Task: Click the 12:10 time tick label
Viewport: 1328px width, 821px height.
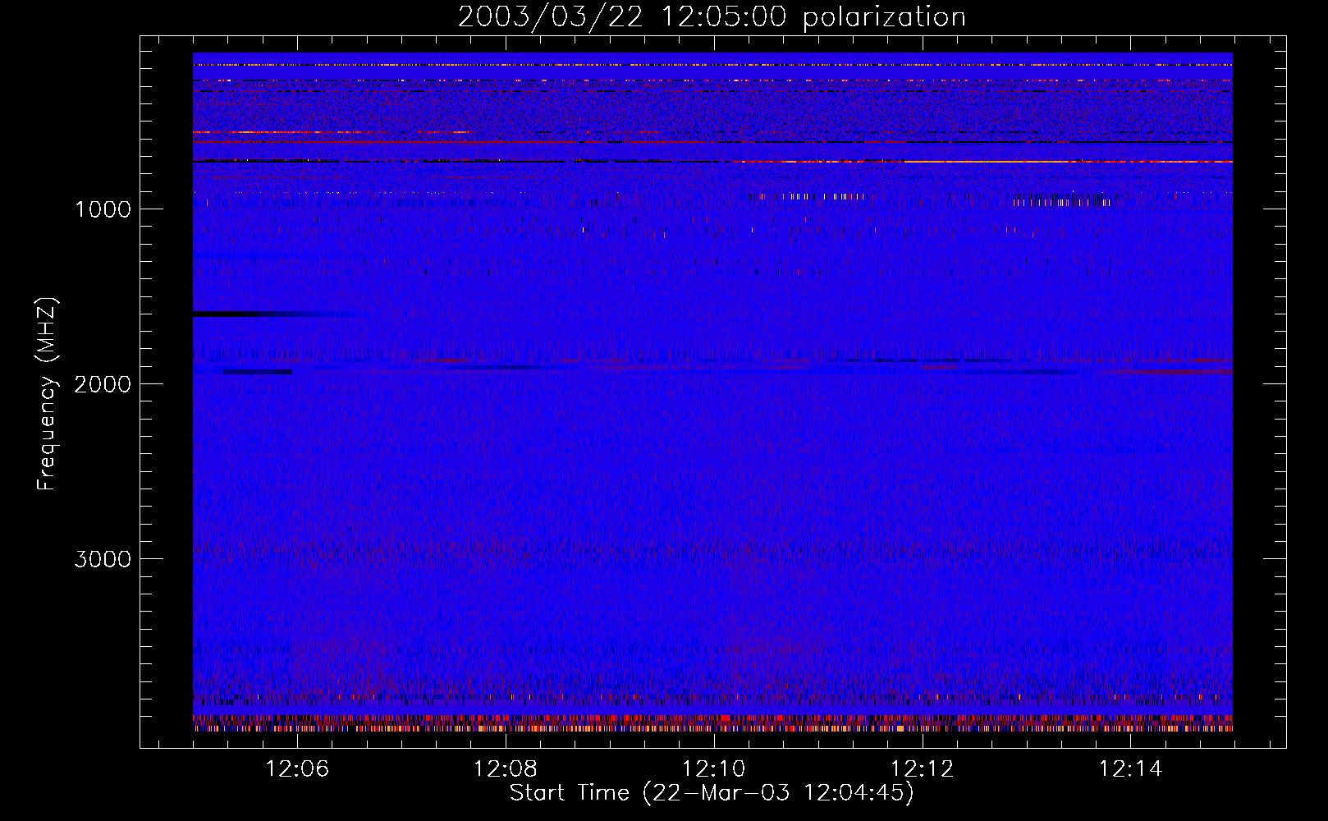Action: 714,769
